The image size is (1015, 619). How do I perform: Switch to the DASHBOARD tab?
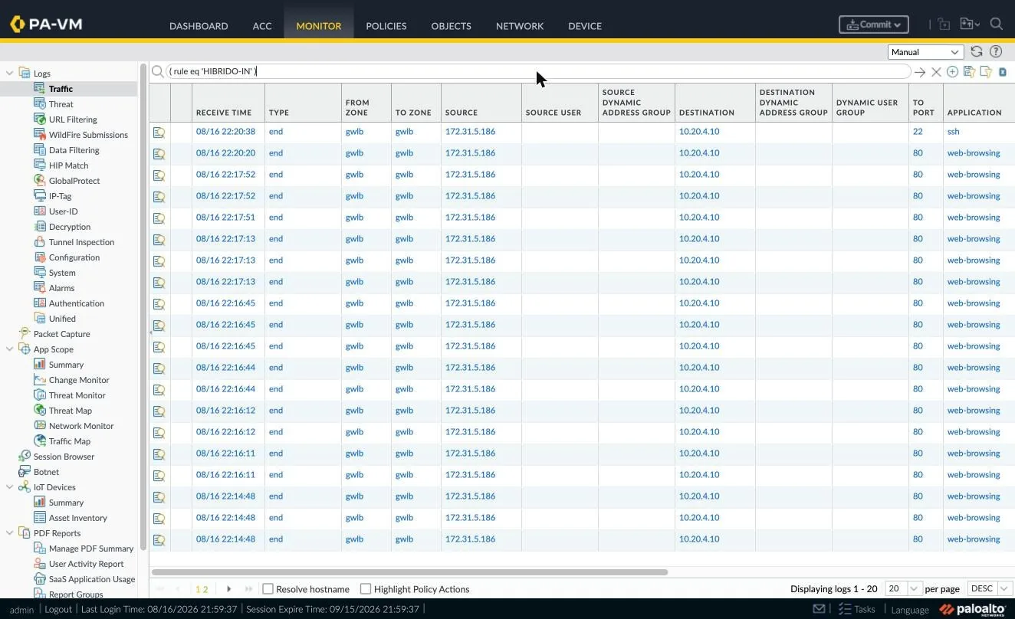(x=199, y=25)
